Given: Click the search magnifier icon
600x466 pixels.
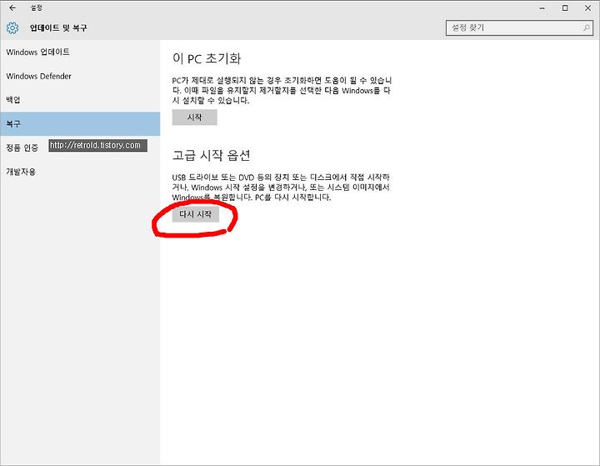Looking at the screenshot, I should (x=586, y=28).
